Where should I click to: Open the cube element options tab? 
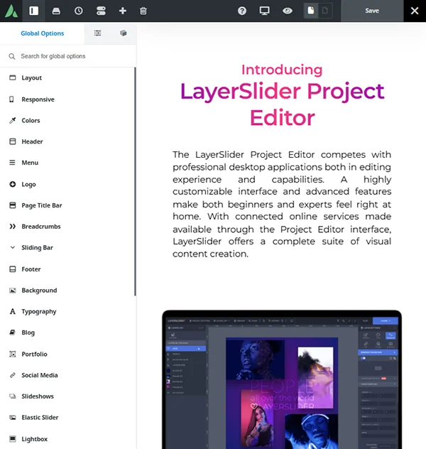(x=123, y=33)
